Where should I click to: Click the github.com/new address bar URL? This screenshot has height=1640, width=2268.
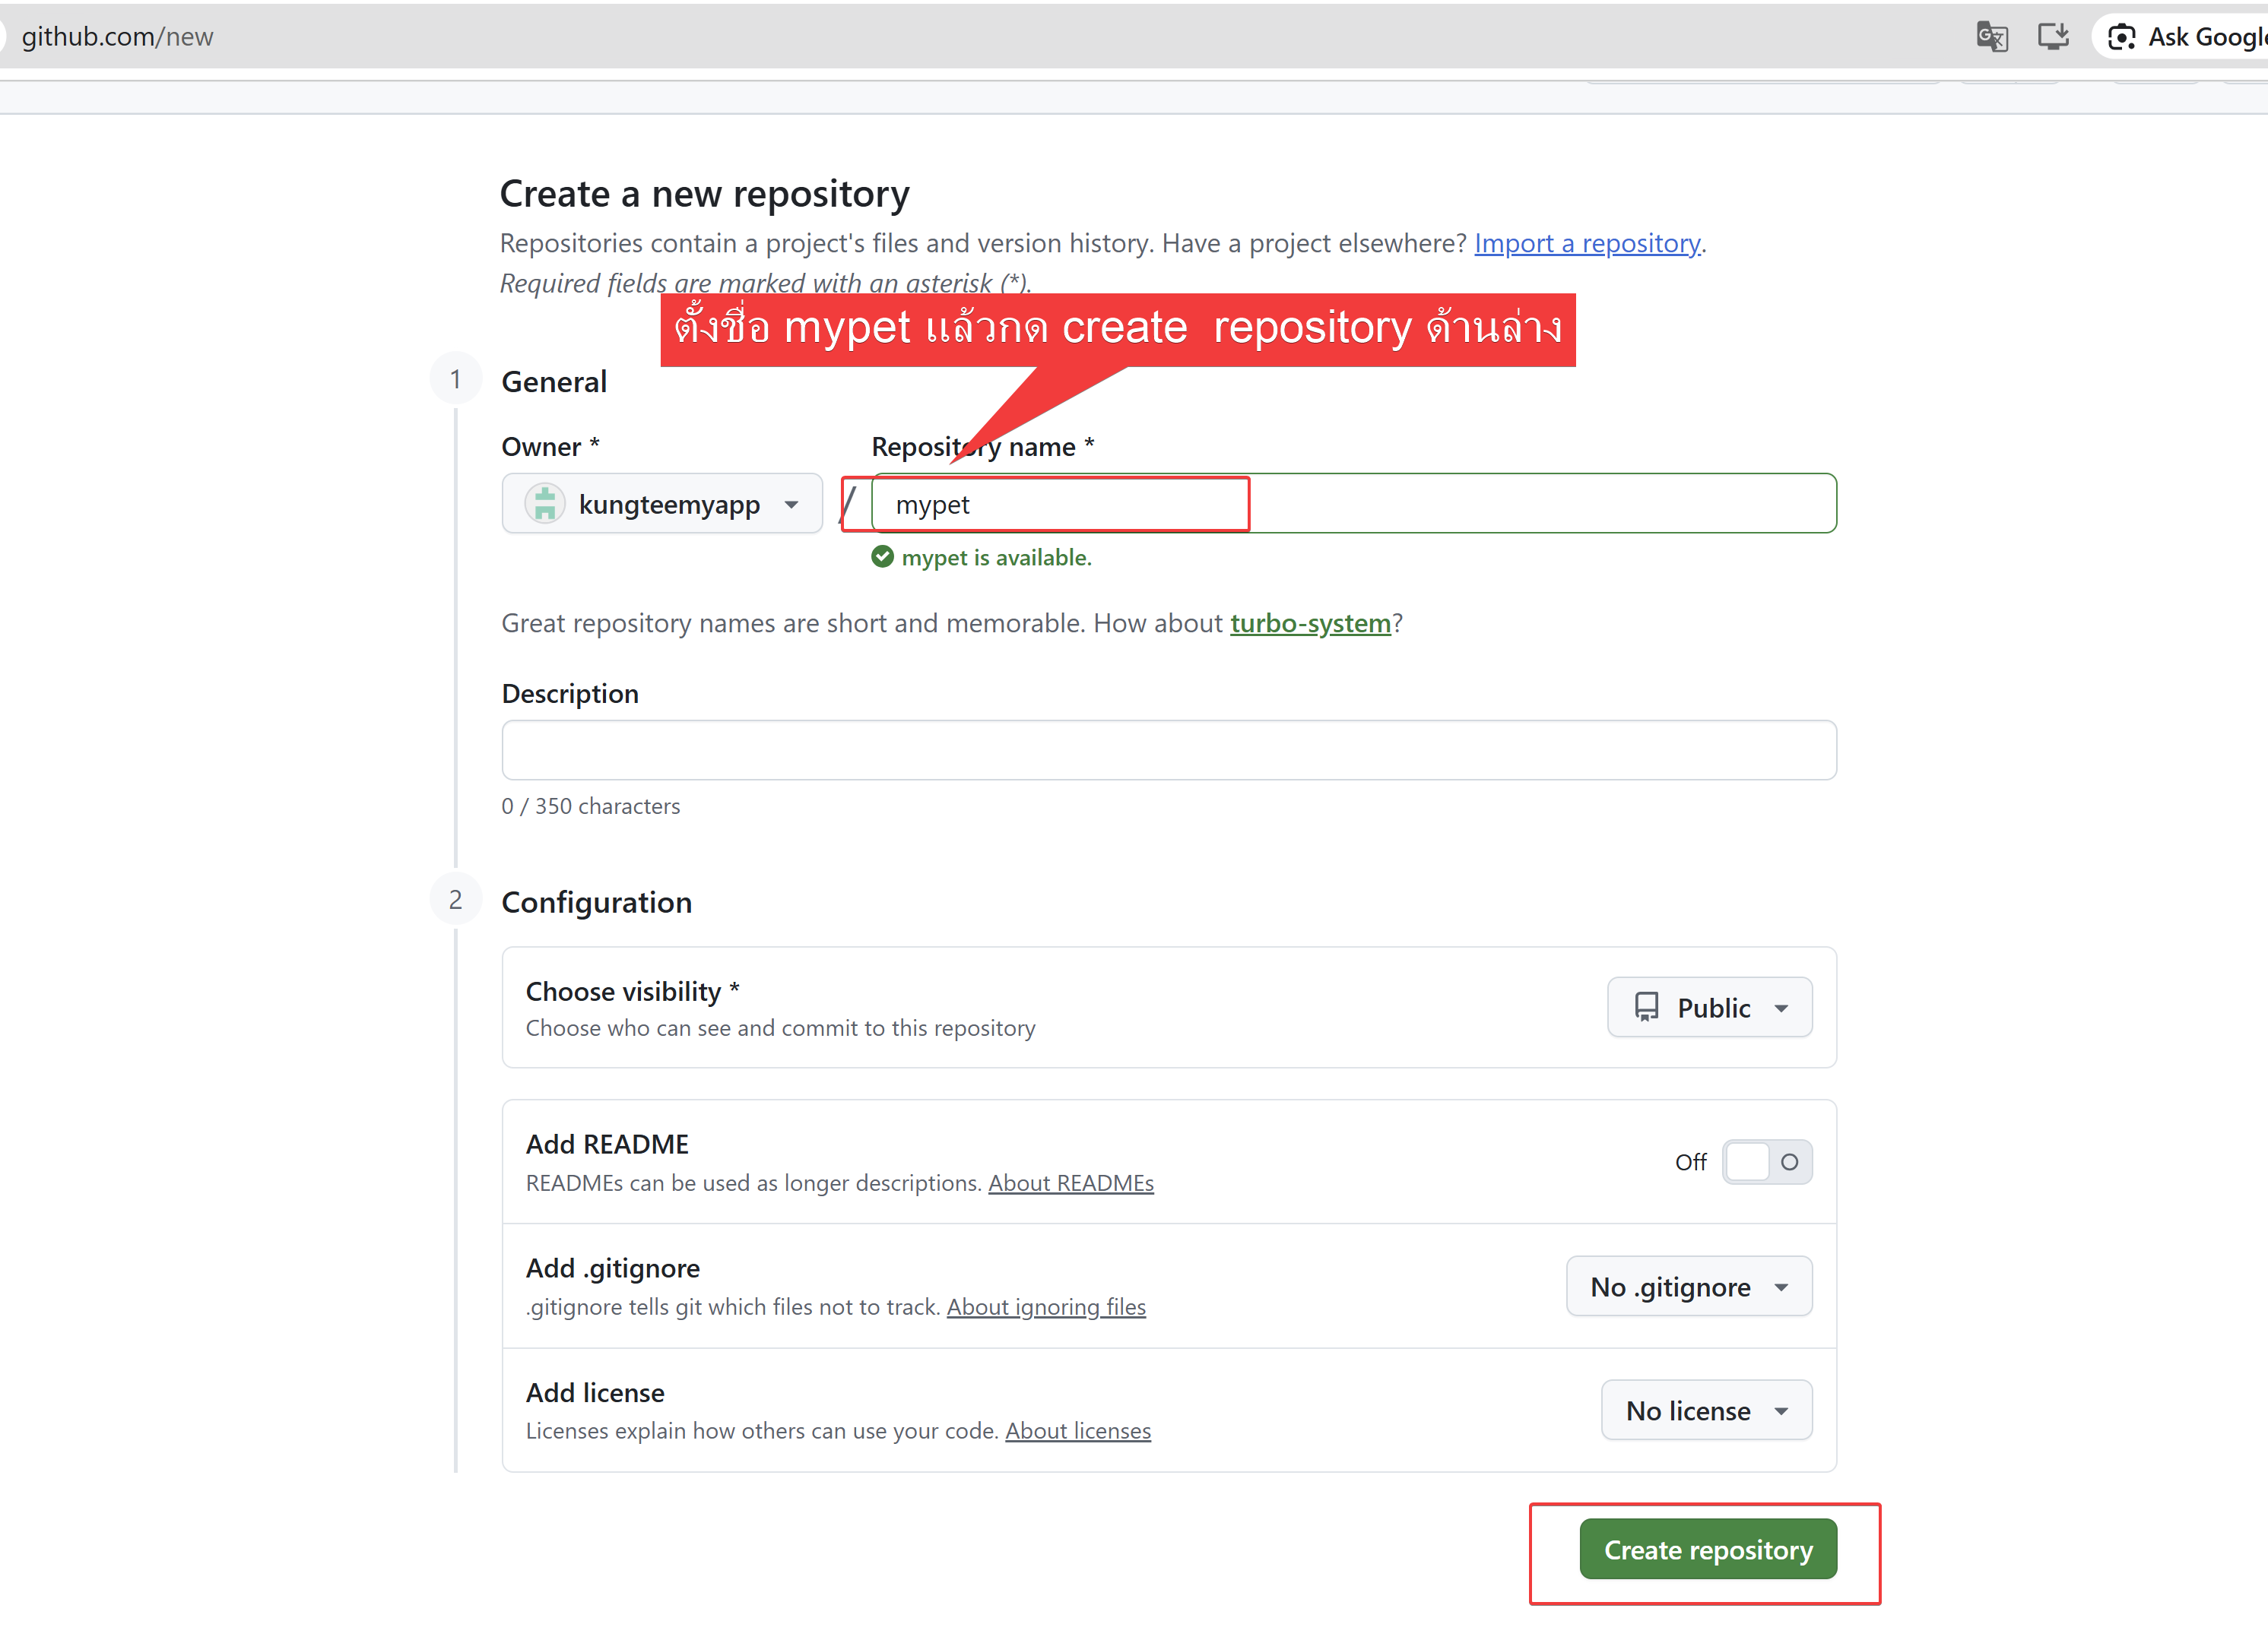(x=118, y=37)
